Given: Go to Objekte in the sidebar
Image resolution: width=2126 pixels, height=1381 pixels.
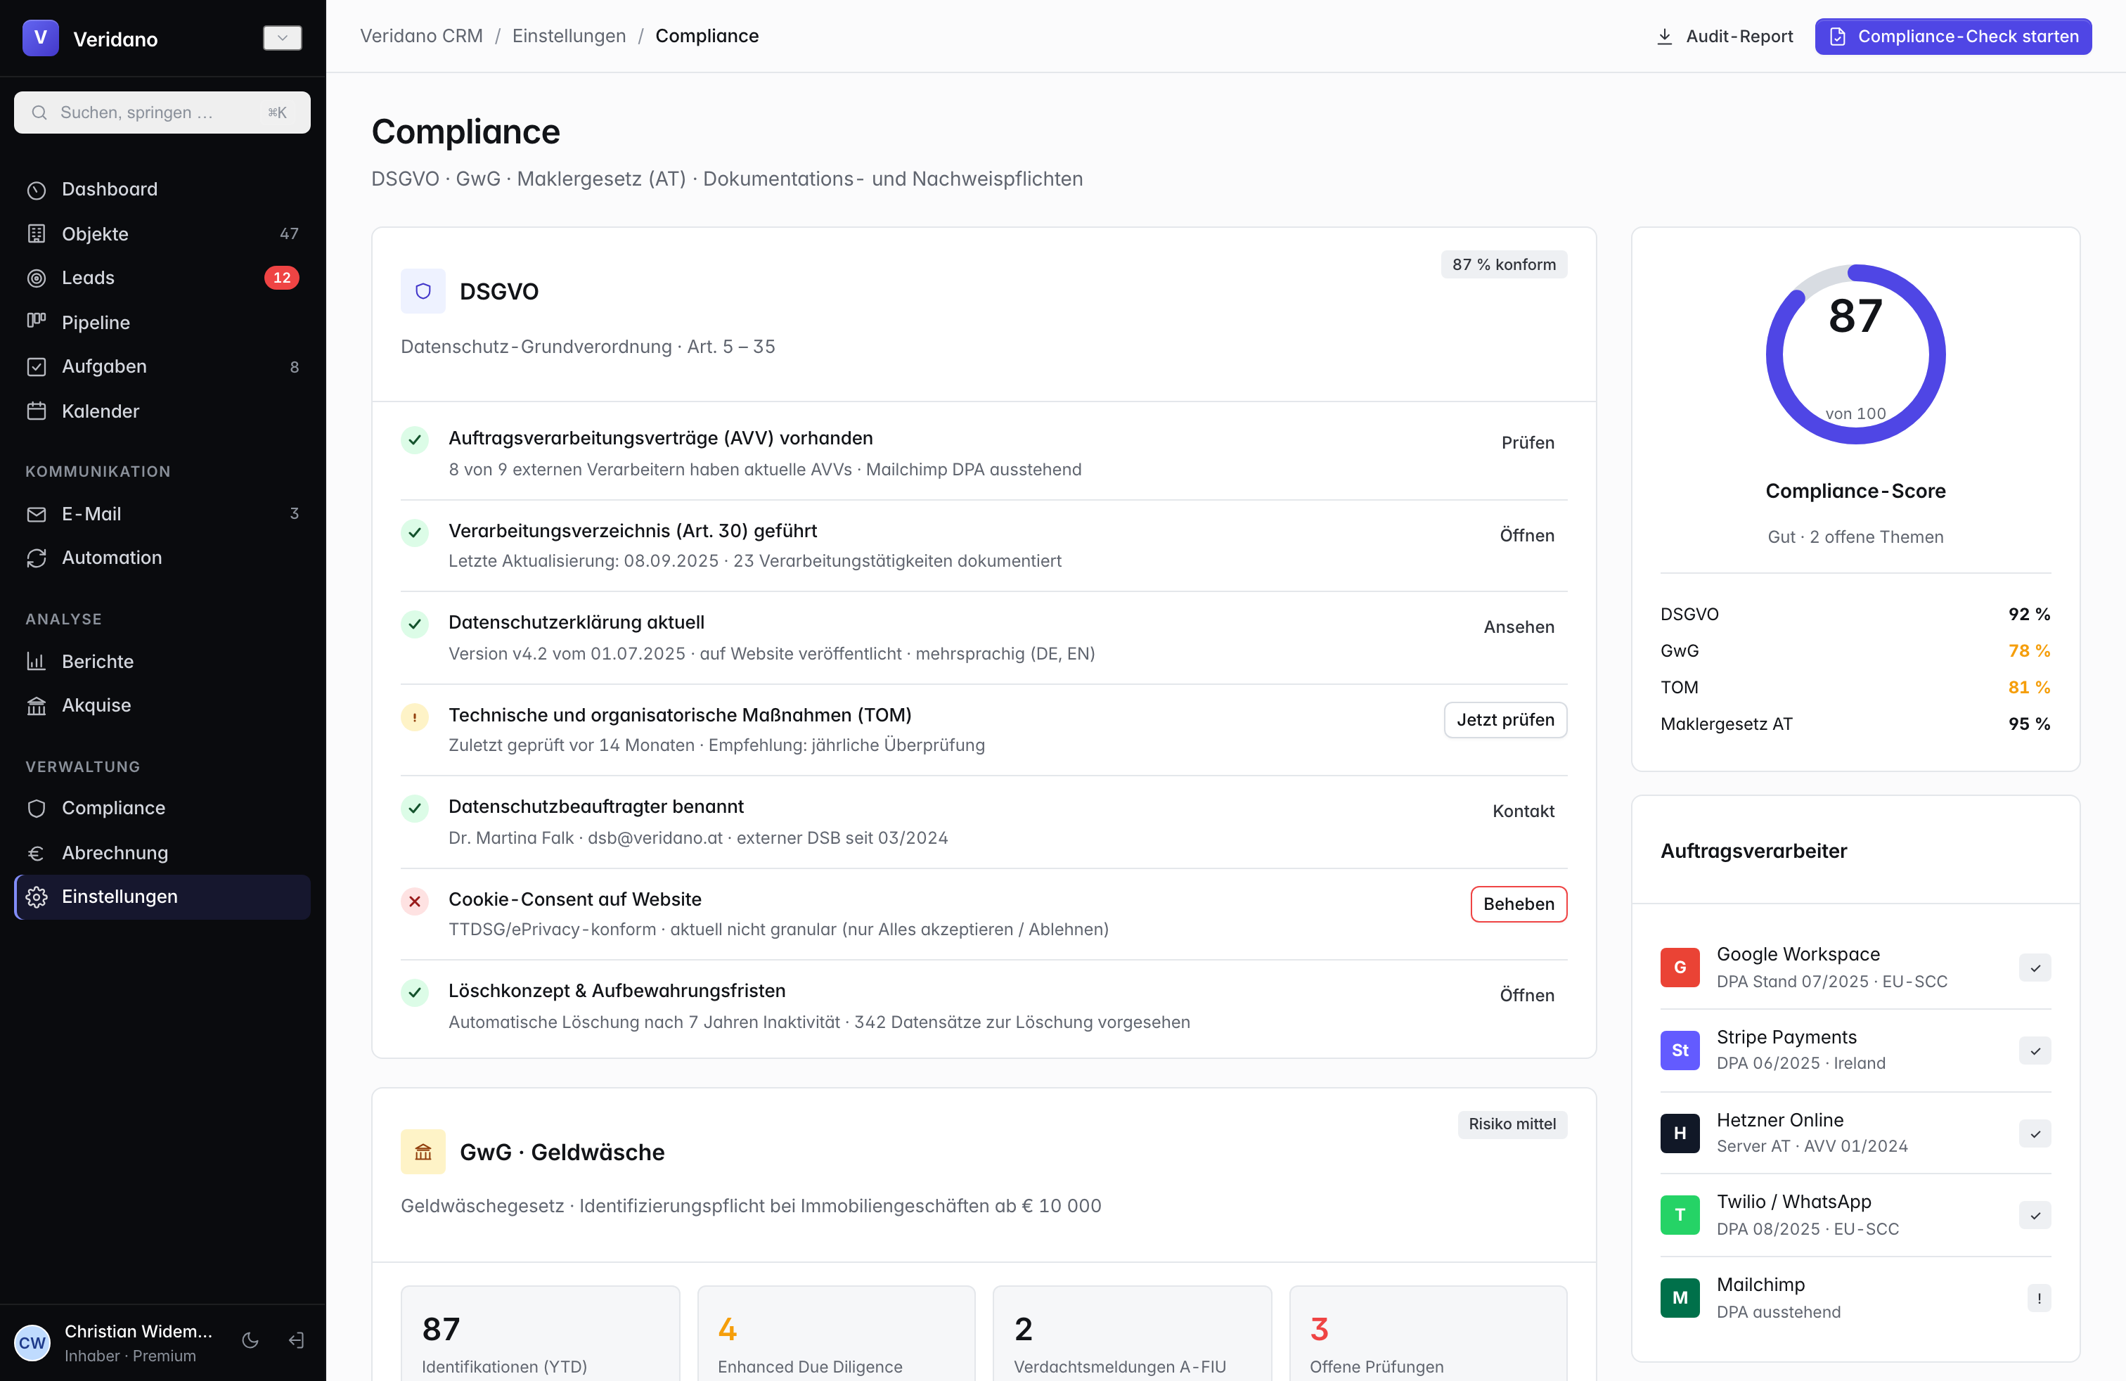Looking at the screenshot, I should 162,234.
